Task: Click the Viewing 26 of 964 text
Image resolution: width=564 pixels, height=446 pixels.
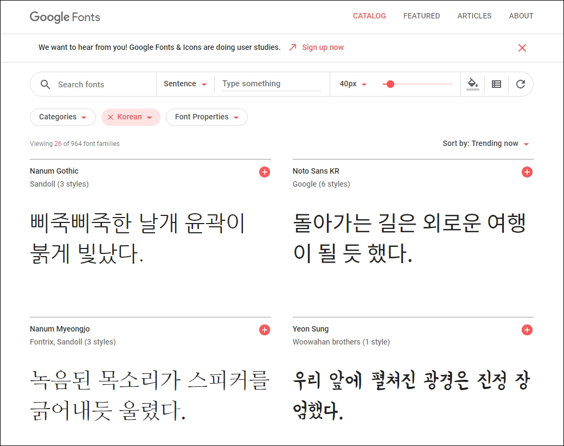Action: [x=74, y=144]
